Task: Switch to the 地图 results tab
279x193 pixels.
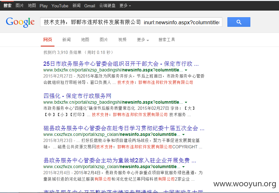Action: pos(85,40)
